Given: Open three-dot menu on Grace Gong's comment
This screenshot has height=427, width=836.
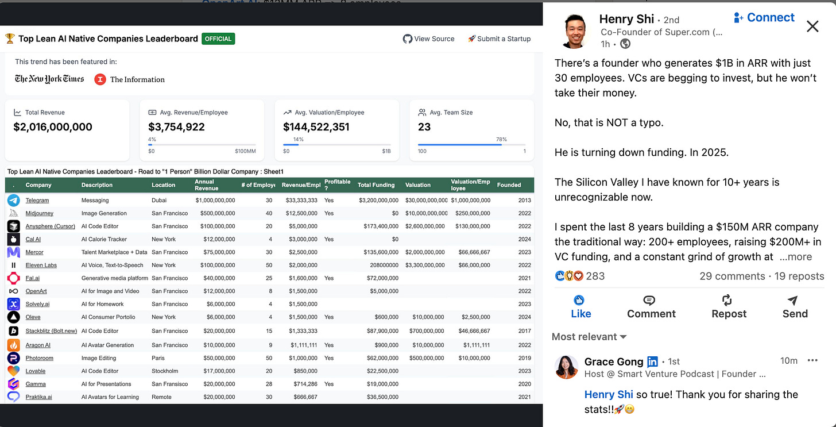Looking at the screenshot, I should tap(812, 360).
